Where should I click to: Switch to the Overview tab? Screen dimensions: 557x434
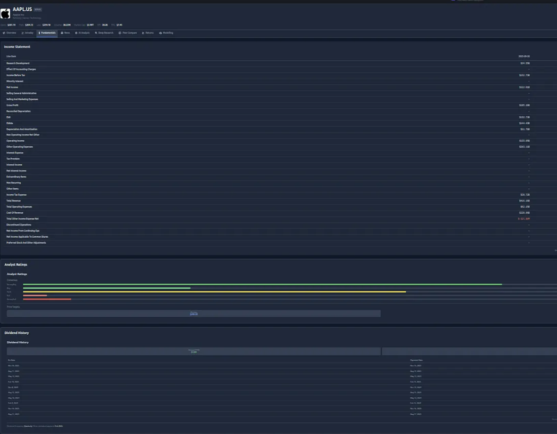(x=11, y=33)
